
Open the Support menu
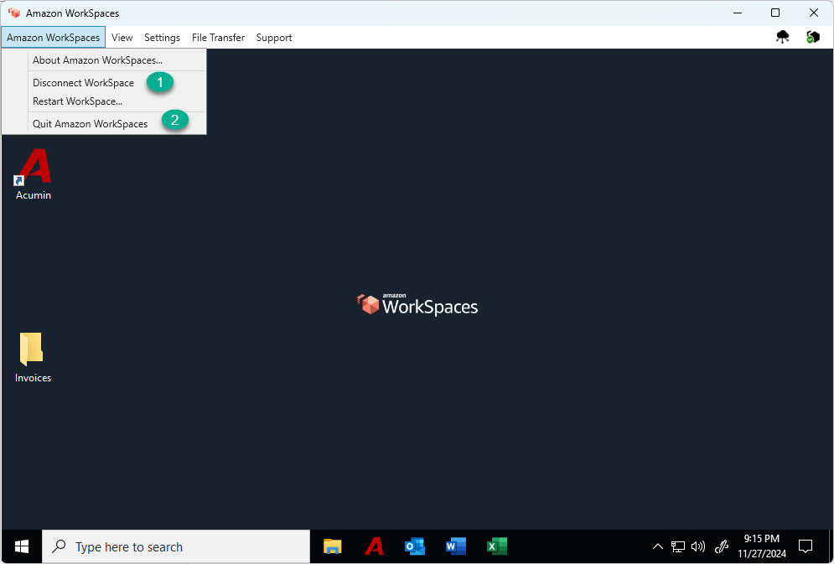click(274, 37)
